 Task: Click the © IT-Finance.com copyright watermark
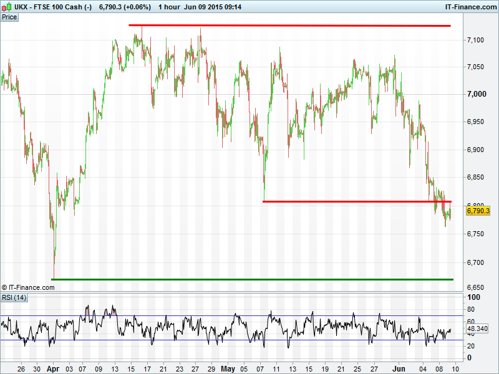coord(28,287)
